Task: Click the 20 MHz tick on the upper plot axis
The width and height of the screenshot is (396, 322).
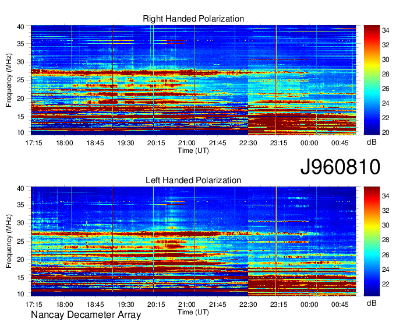Action: (x=20, y=99)
